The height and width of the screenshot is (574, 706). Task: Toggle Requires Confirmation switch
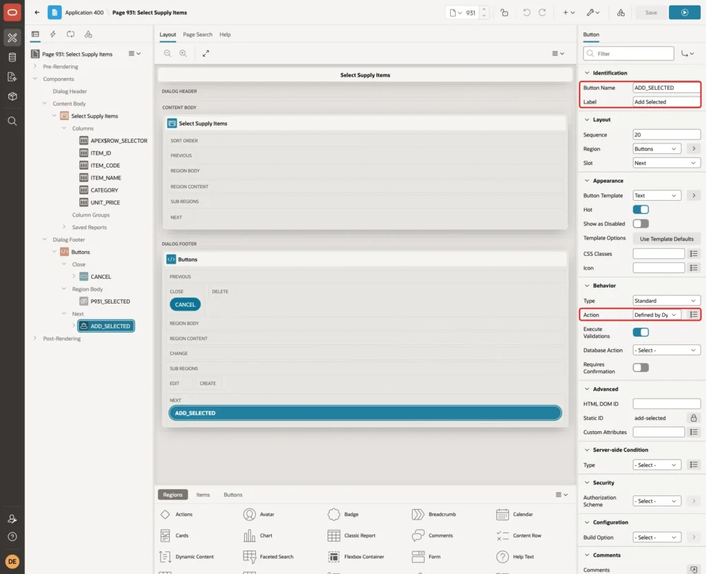[641, 368]
